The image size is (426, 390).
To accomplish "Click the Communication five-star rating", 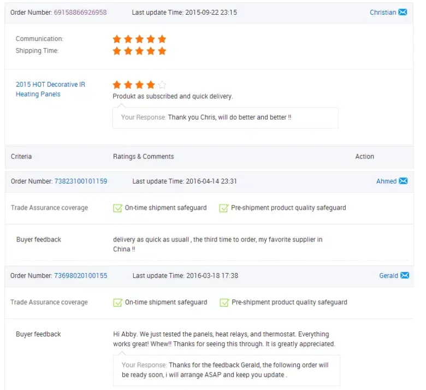I will (x=139, y=39).
